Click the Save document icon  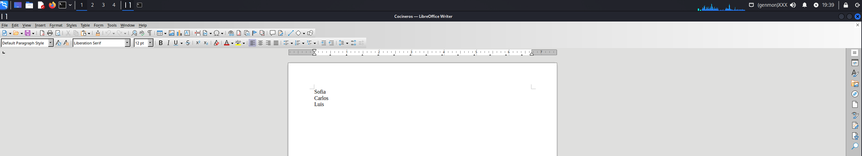28,33
